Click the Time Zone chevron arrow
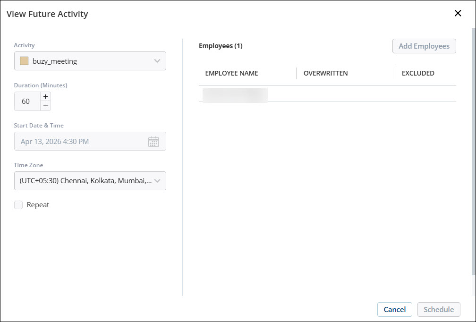The width and height of the screenshot is (476, 322). click(157, 181)
